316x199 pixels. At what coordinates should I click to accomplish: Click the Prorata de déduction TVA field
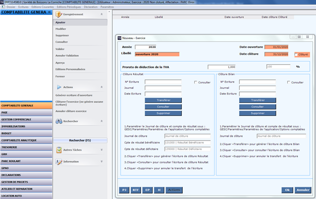[221, 67]
